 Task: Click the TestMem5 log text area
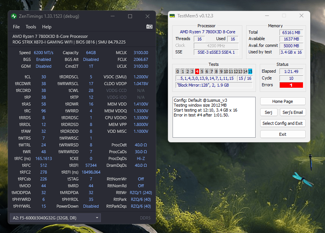(x=214, y=117)
